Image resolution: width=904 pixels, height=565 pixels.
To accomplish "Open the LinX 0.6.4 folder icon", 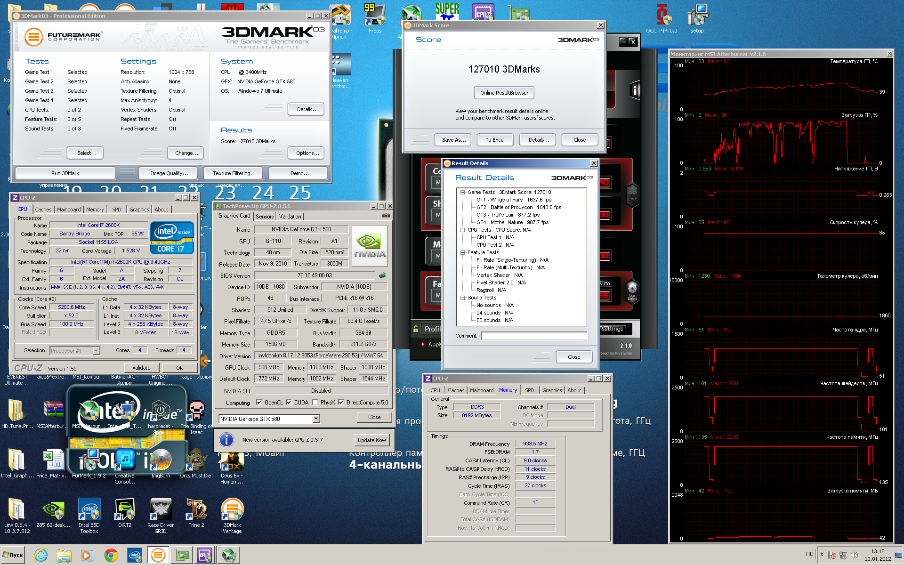I will pyautogui.click(x=17, y=516).
